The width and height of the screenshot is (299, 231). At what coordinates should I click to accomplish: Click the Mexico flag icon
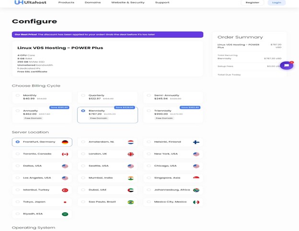pyautogui.click(x=196, y=202)
